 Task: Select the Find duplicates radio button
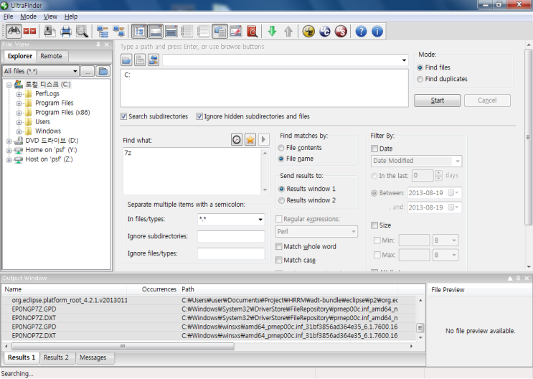tap(420, 79)
